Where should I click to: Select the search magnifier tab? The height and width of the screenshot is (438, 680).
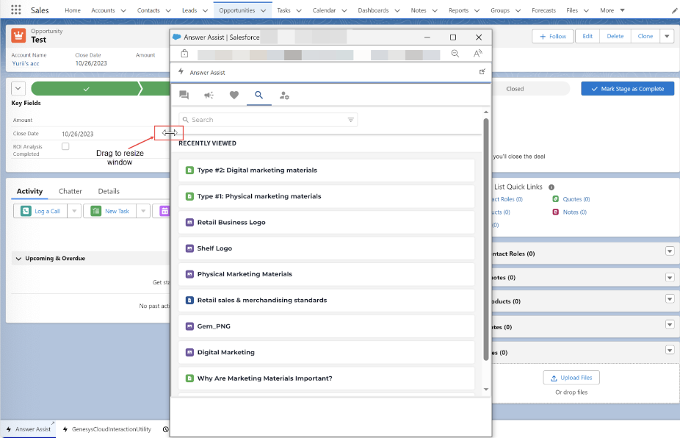click(259, 95)
